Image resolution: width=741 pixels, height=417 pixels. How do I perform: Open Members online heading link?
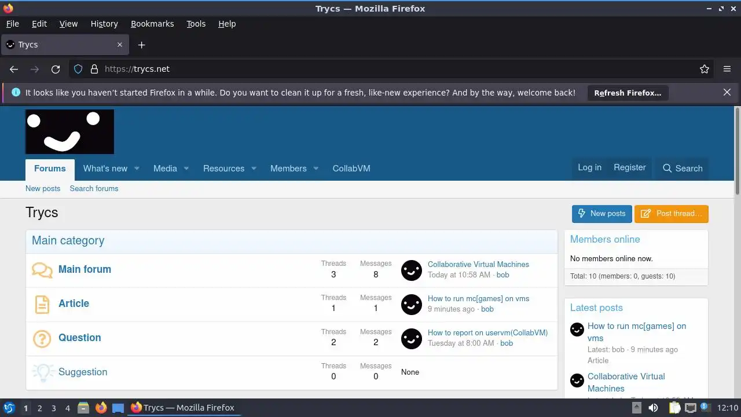click(x=605, y=239)
